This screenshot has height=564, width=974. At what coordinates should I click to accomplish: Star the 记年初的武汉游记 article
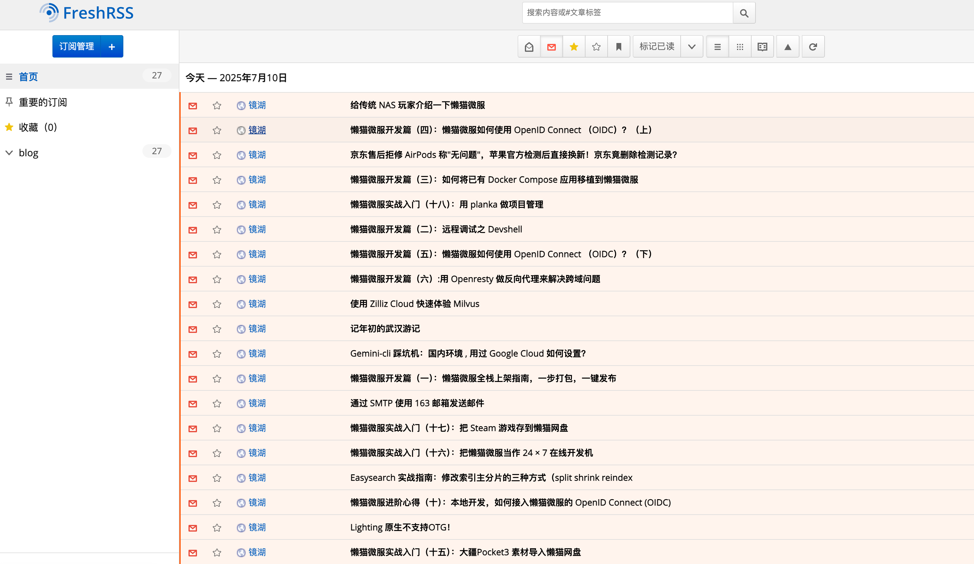217,329
